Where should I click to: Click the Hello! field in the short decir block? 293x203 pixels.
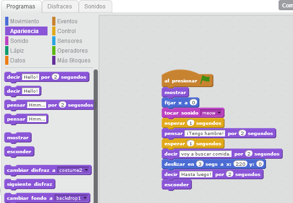coord(31,91)
